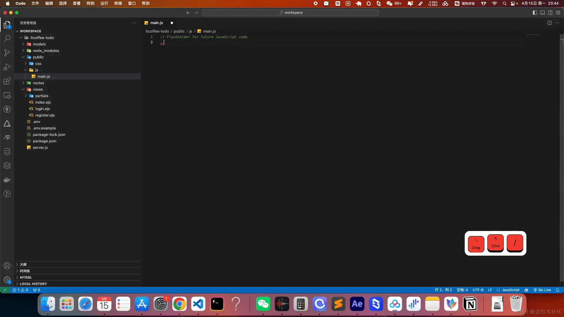Toggle the bottom panel layout button
Viewport: 564px width, 317px height.
(x=543, y=13)
